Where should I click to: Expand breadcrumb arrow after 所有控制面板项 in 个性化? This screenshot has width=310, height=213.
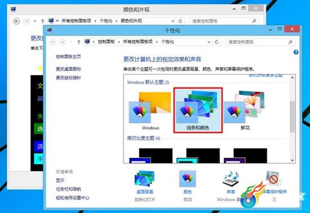157,42
